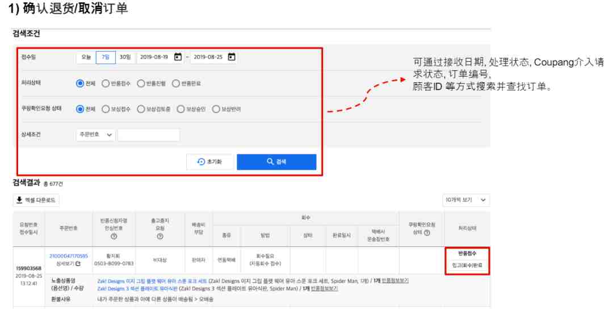The width and height of the screenshot is (613, 311).
Task: Open the 상세보기 external link icon
Action: tap(78, 264)
